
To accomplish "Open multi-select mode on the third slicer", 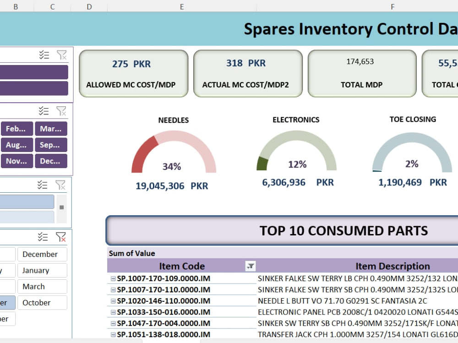I will (44, 185).
